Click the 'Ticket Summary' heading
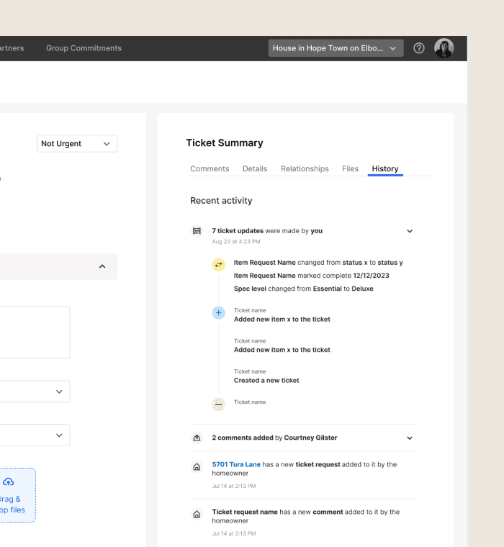The height and width of the screenshot is (547, 504). [225, 143]
